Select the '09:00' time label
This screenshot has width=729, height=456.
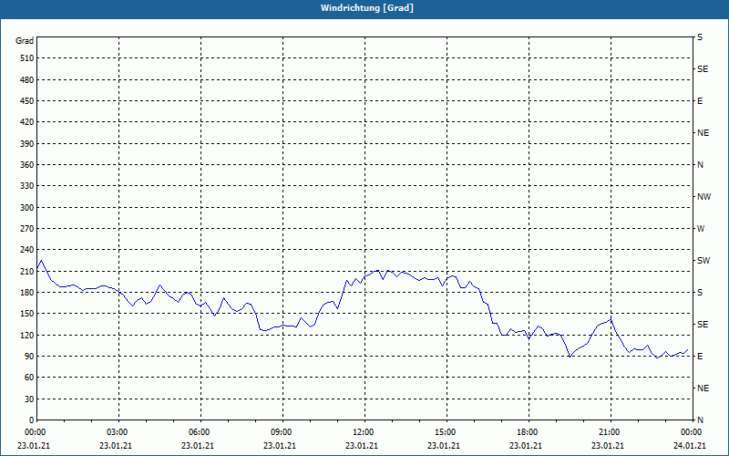(x=282, y=432)
